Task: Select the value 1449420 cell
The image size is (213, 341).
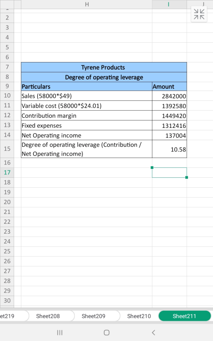Action: click(169, 115)
